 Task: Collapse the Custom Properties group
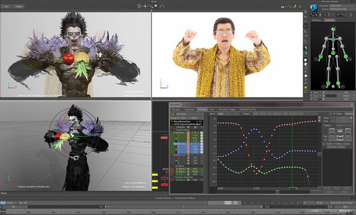click(174, 177)
